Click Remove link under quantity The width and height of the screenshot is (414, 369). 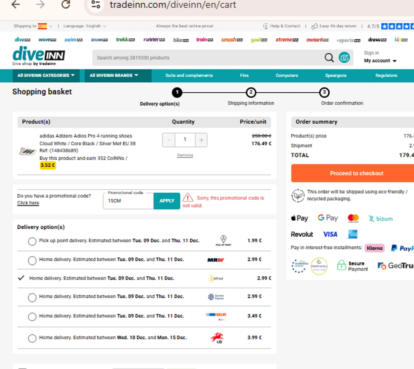click(x=185, y=155)
